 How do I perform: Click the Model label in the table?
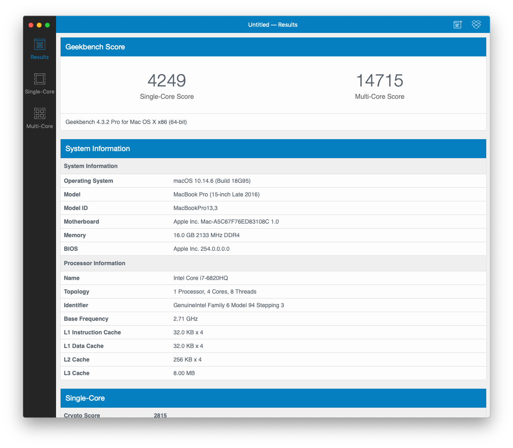click(x=72, y=194)
